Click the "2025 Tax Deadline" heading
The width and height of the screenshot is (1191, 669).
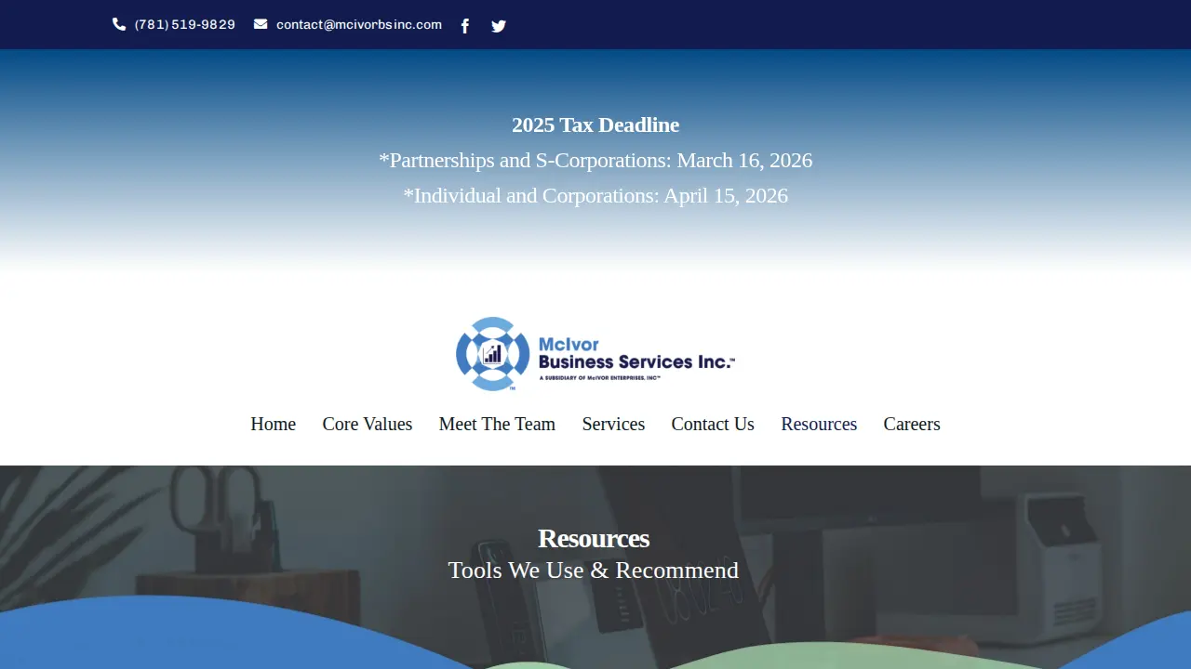point(595,125)
